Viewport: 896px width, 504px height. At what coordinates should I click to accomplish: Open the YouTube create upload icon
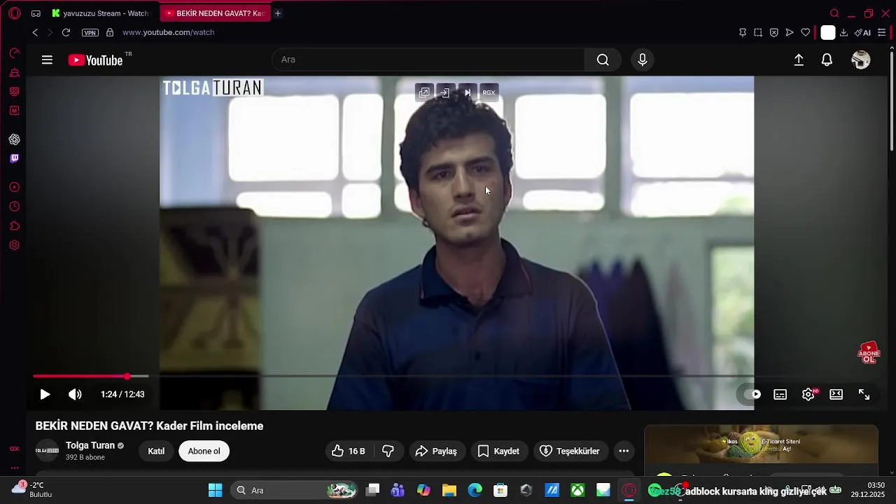coord(799,60)
